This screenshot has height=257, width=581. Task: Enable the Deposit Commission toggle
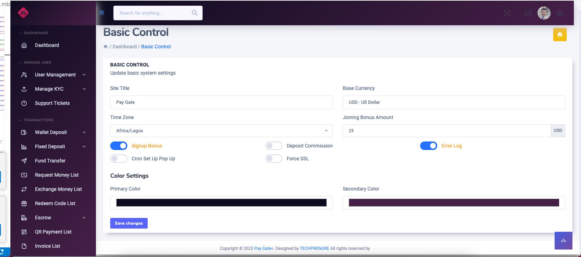(274, 146)
